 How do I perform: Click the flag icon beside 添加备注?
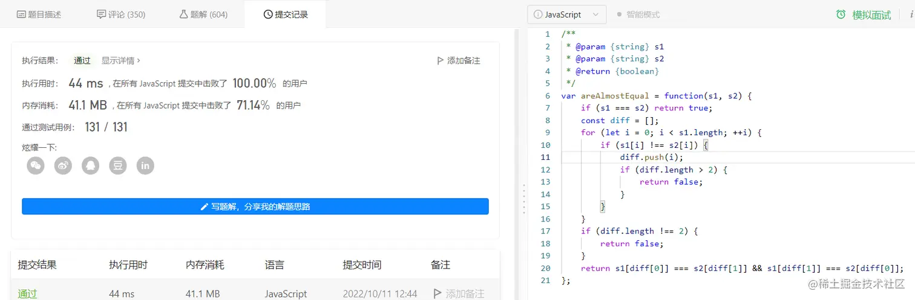click(441, 60)
